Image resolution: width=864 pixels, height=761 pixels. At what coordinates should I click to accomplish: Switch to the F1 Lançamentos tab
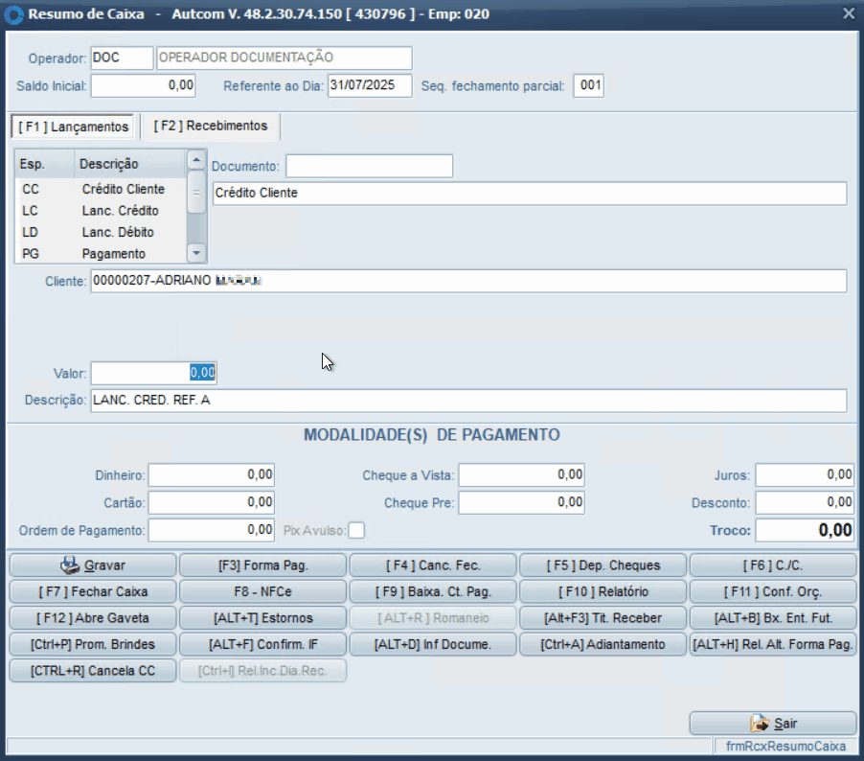coord(74,127)
